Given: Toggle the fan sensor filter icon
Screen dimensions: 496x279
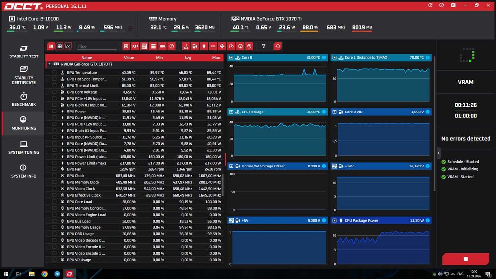Looking at the screenshot, I should tap(222, 46).
